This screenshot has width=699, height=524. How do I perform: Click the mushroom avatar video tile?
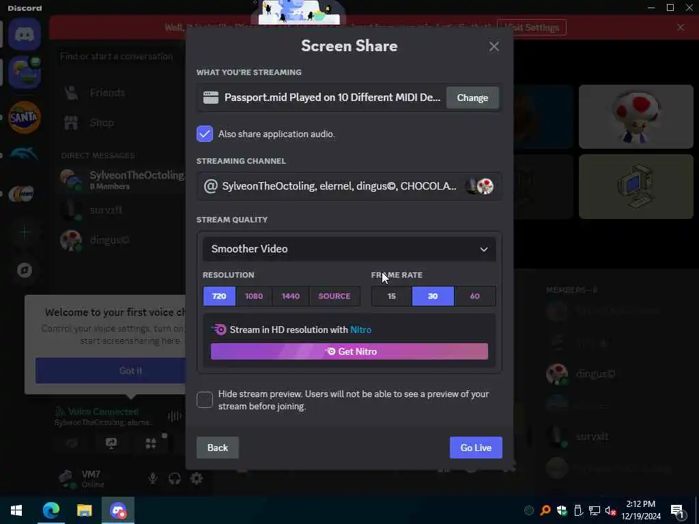(x=636, y=117)
